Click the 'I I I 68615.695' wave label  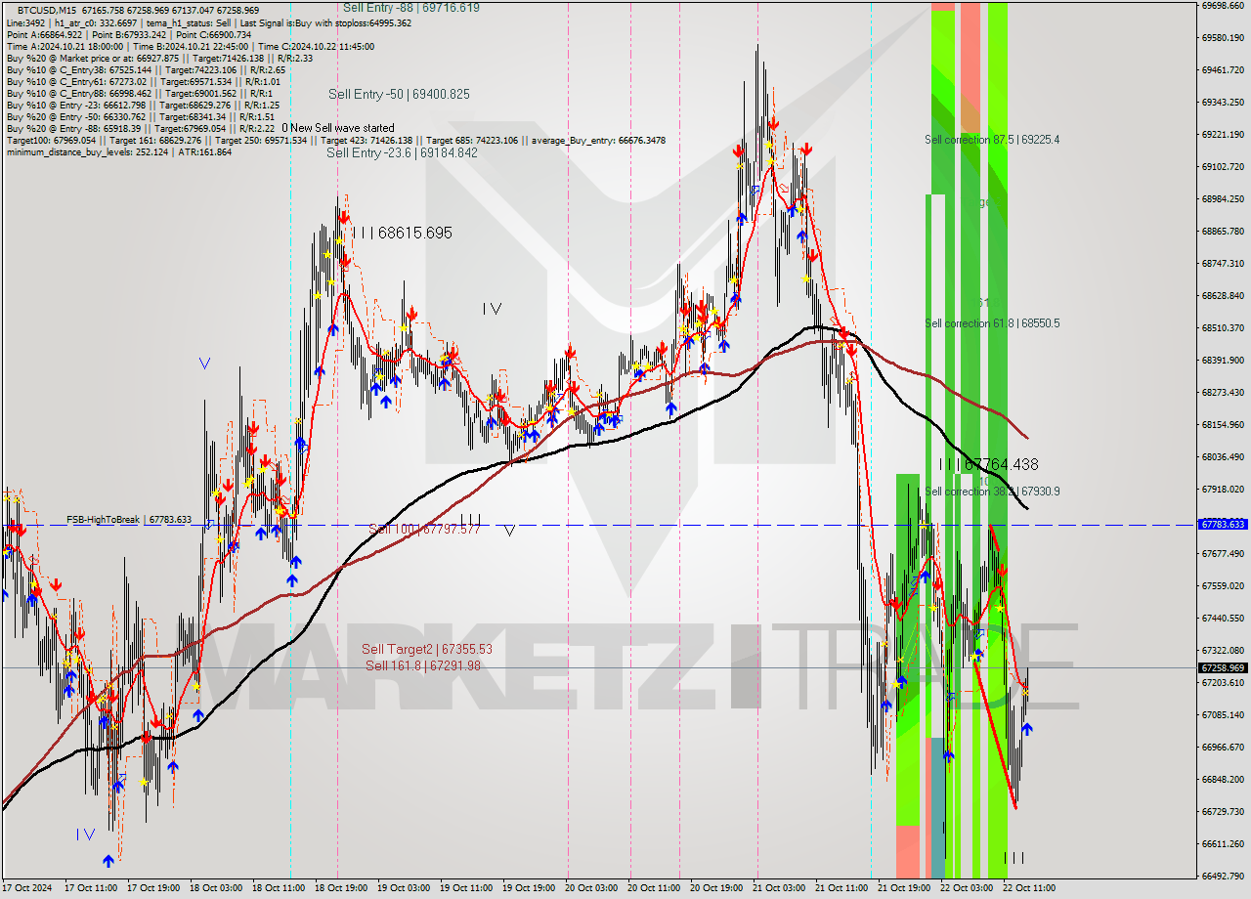click(403, 233)
